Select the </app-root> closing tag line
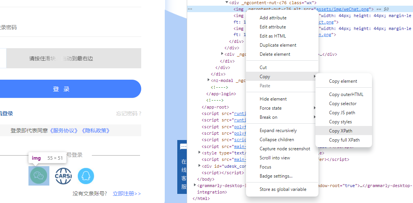Screen dimensions: 413x203 tap(216, 107)
